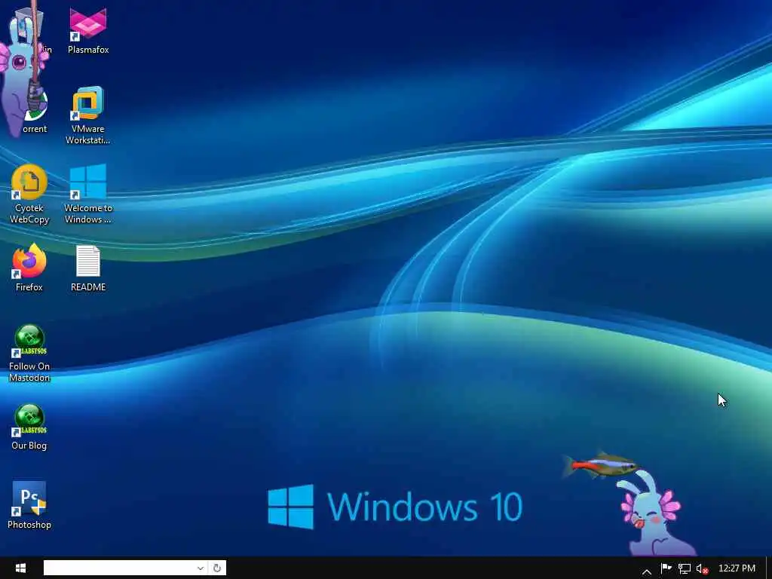Select the partially hidden torrent desktop icon
772x579 pixels.
pyautogui.click(x=35, y=113)
